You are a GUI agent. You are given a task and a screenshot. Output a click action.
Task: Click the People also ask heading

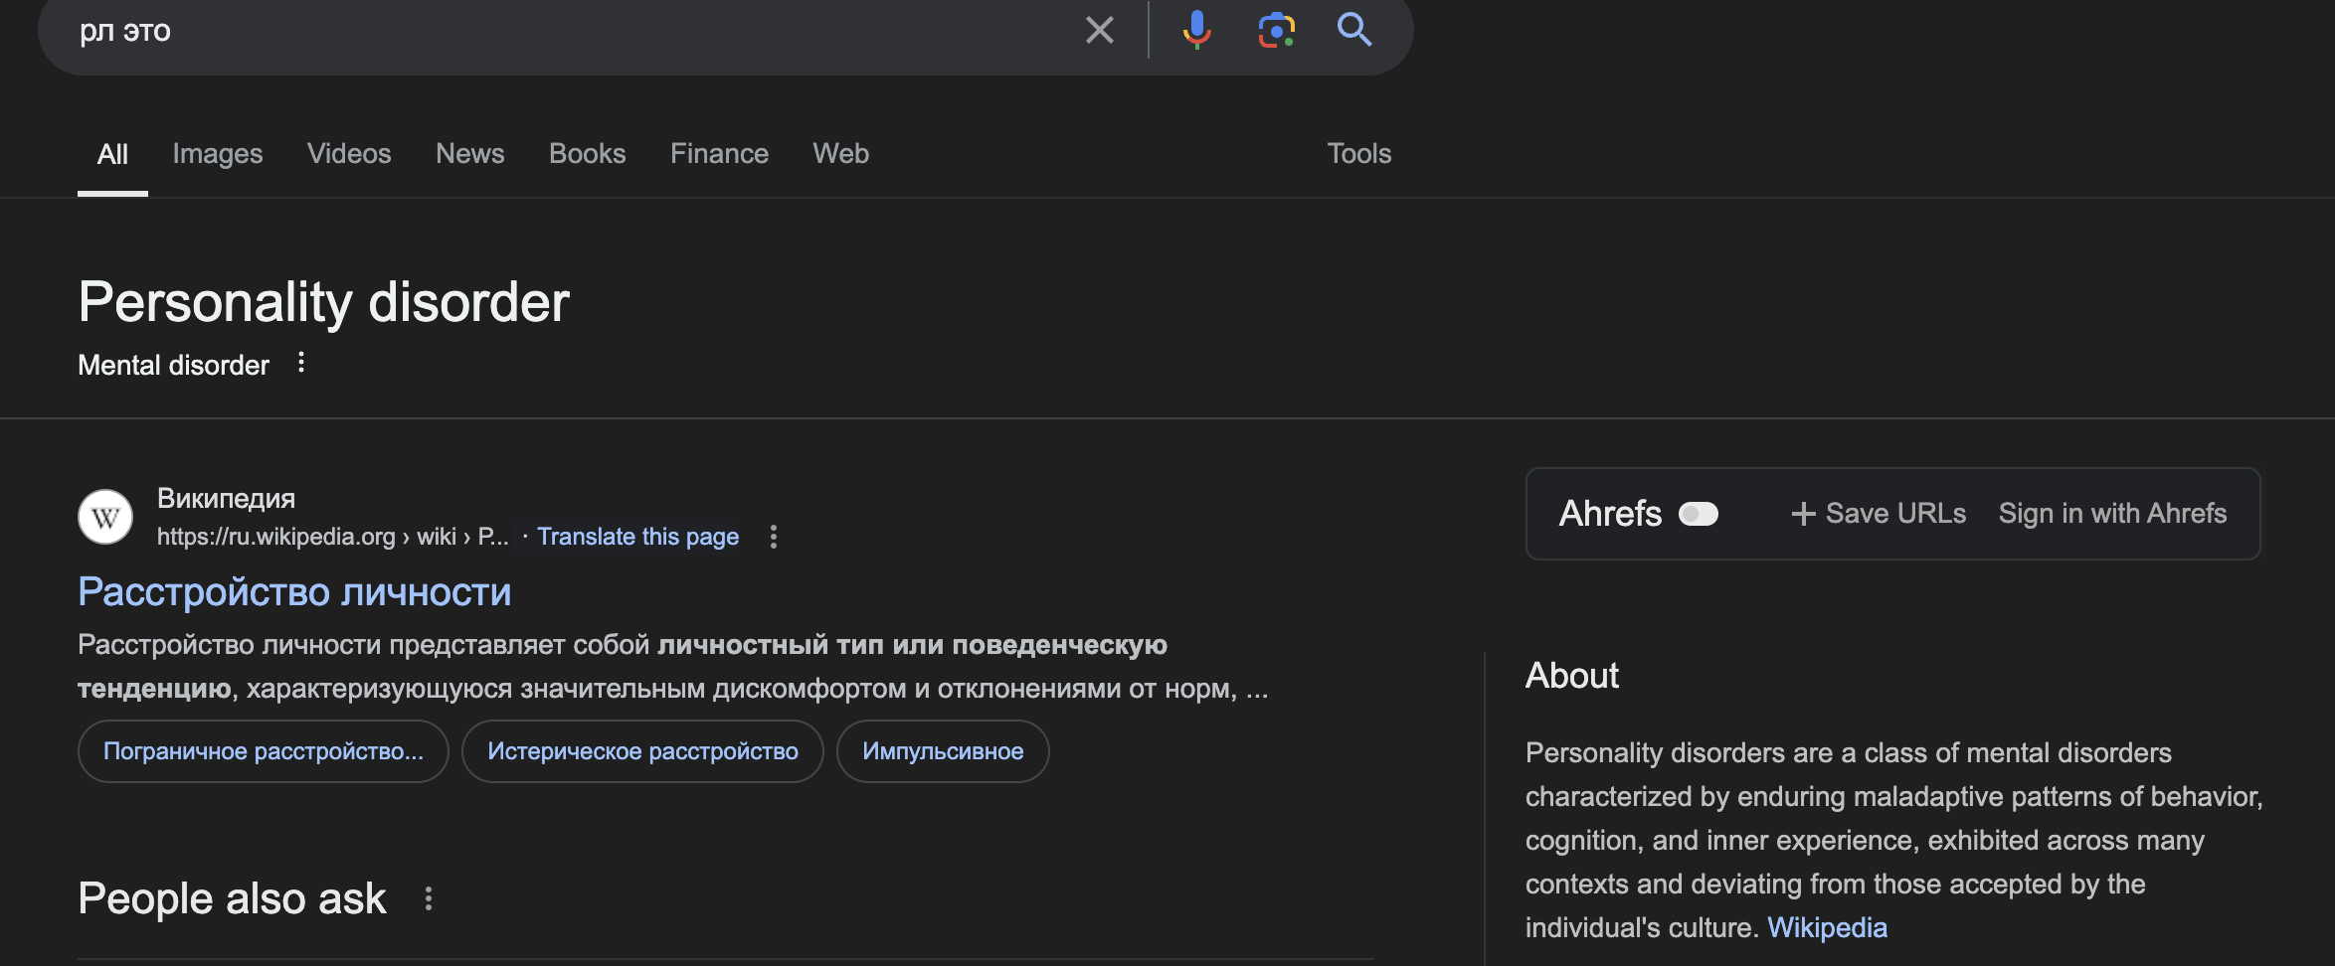233,899
